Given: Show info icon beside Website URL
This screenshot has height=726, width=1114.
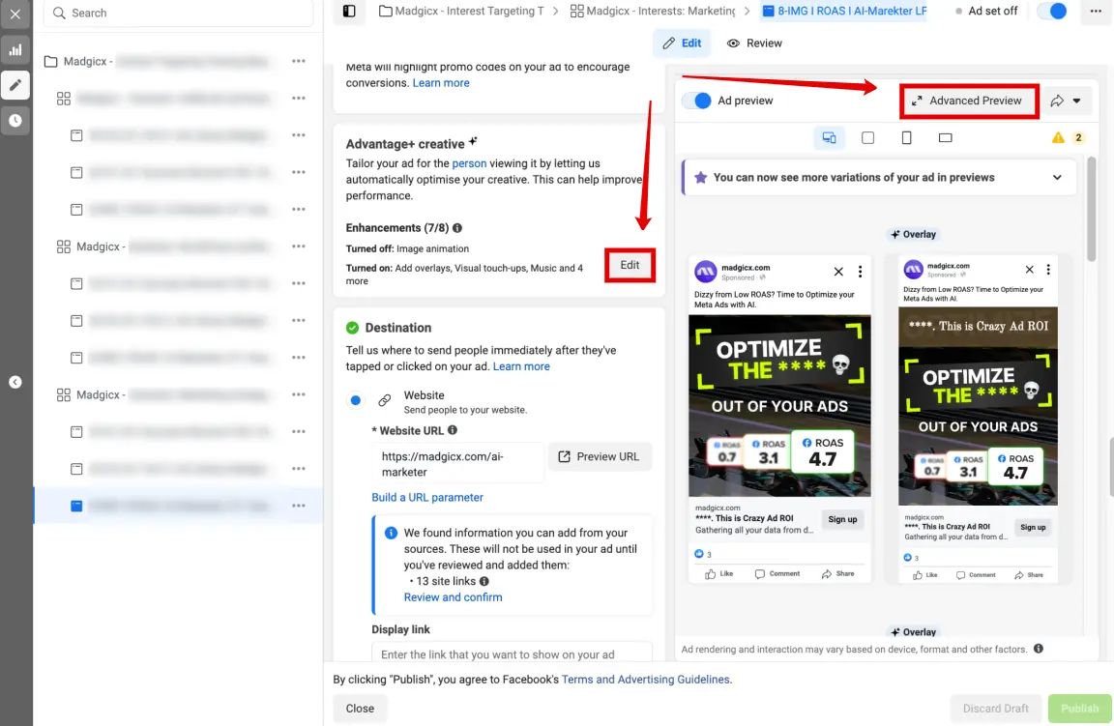Looking at the screenshot, I should click(x=453, y=430).
